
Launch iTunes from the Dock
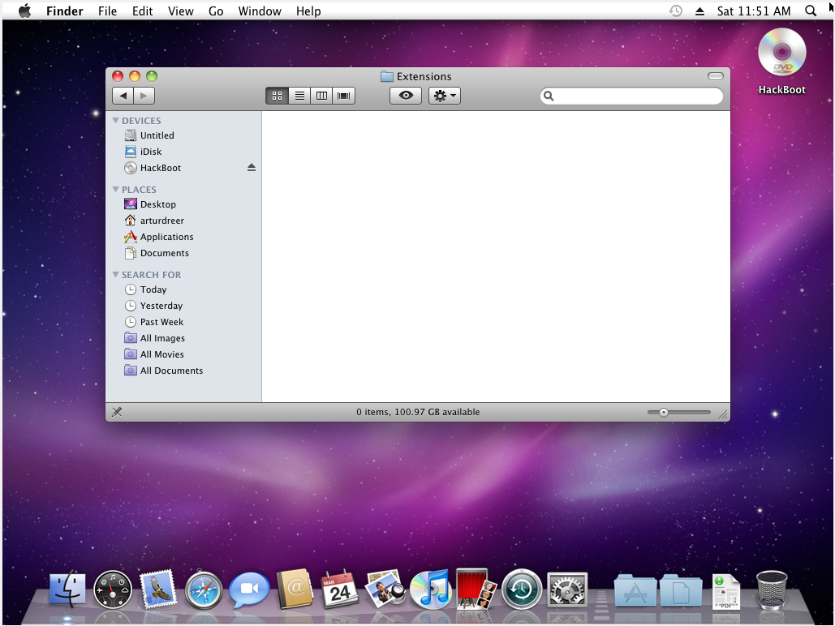coord(430,590)
